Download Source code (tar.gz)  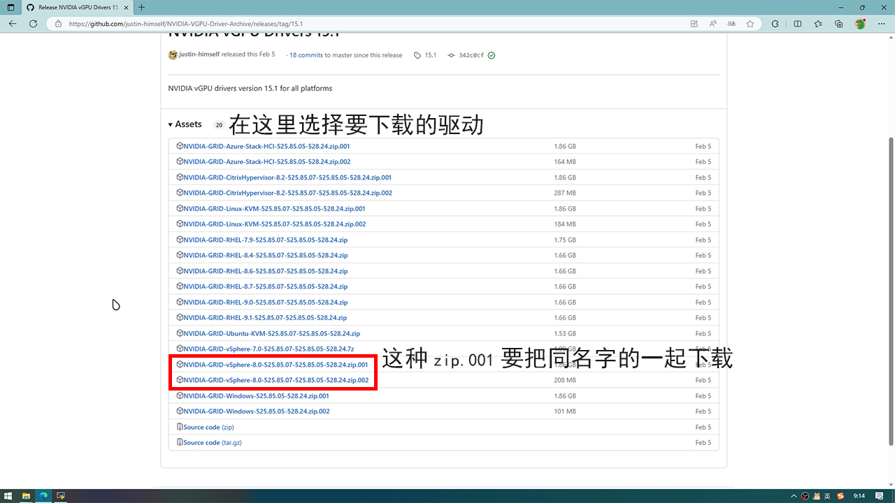pos(213,442)
